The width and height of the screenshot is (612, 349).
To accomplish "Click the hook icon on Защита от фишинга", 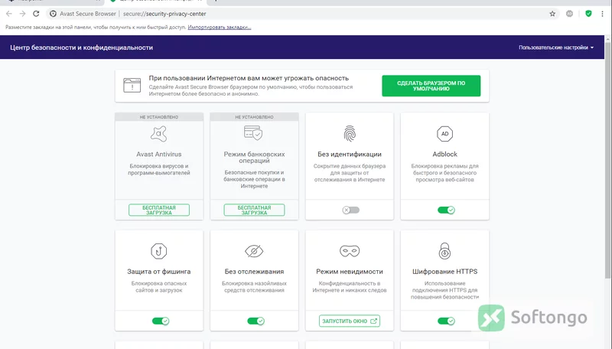I will (159, 251).
